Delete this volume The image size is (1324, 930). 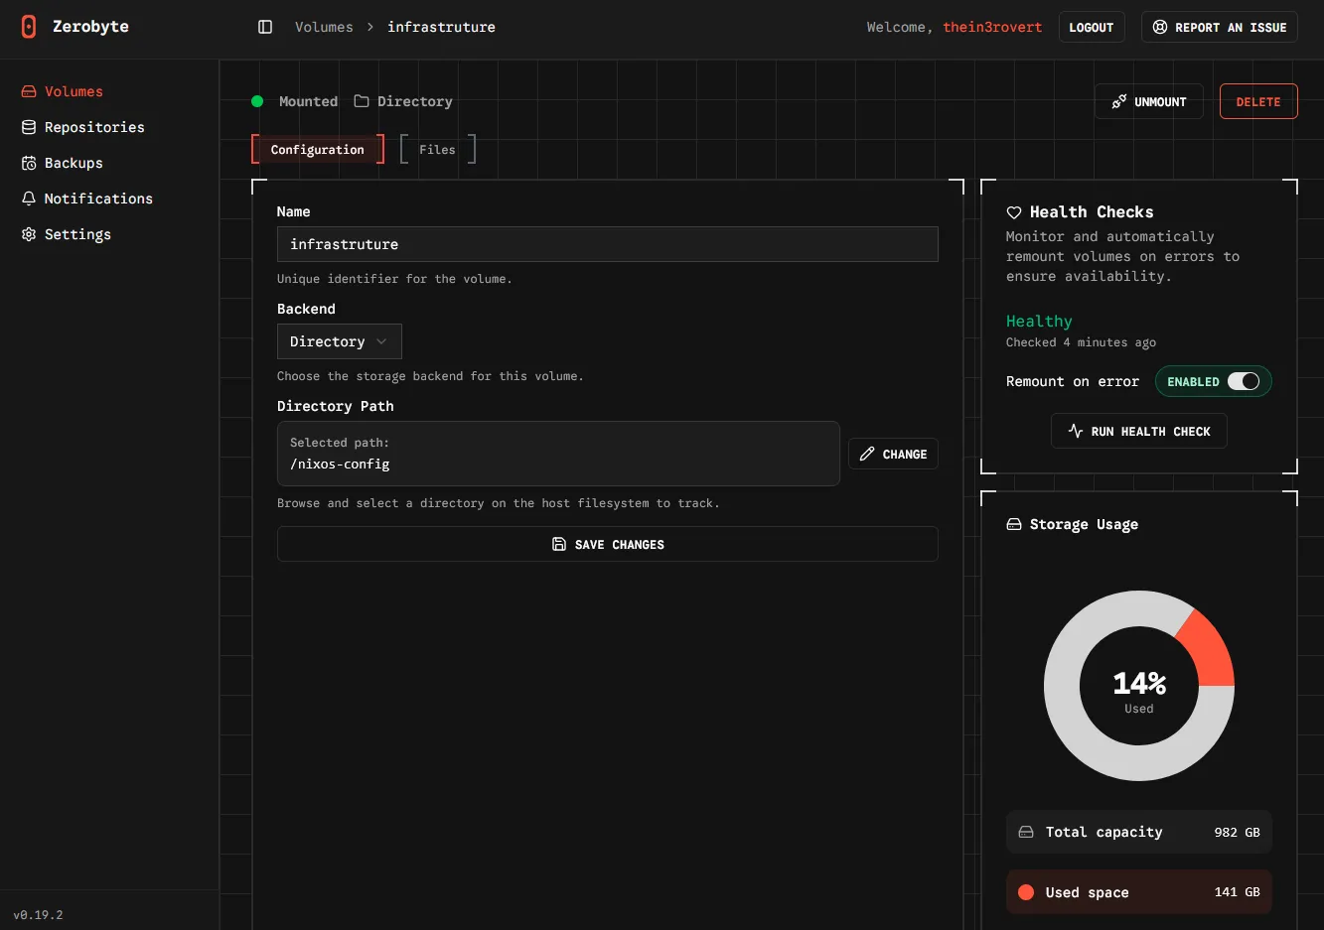coord(1257,101)
